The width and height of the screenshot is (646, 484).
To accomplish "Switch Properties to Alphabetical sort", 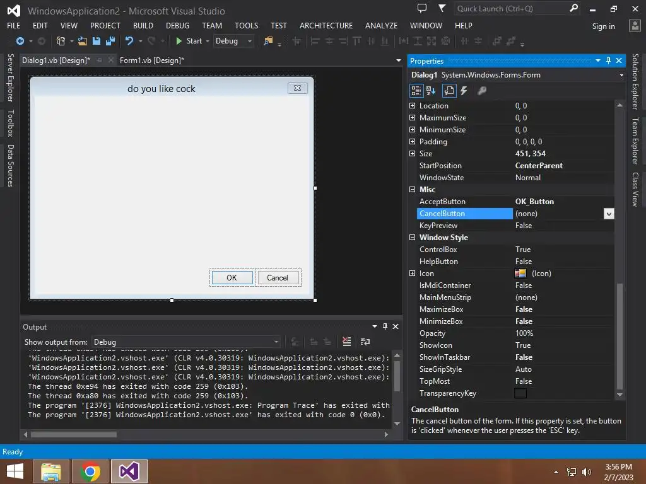I will tap(431, 91).
